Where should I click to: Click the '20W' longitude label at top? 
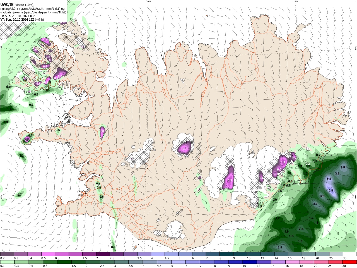(x=148, y=1)
